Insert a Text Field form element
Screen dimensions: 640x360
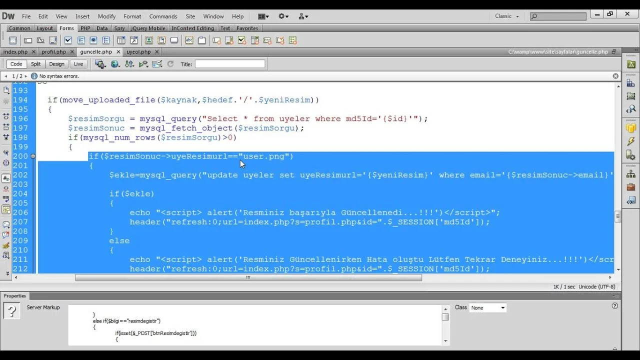[x=28, y=40]
